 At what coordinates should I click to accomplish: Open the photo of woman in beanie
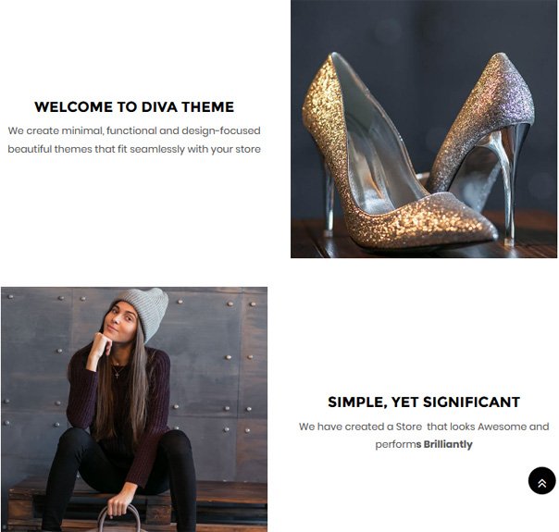tap(134, 409)
